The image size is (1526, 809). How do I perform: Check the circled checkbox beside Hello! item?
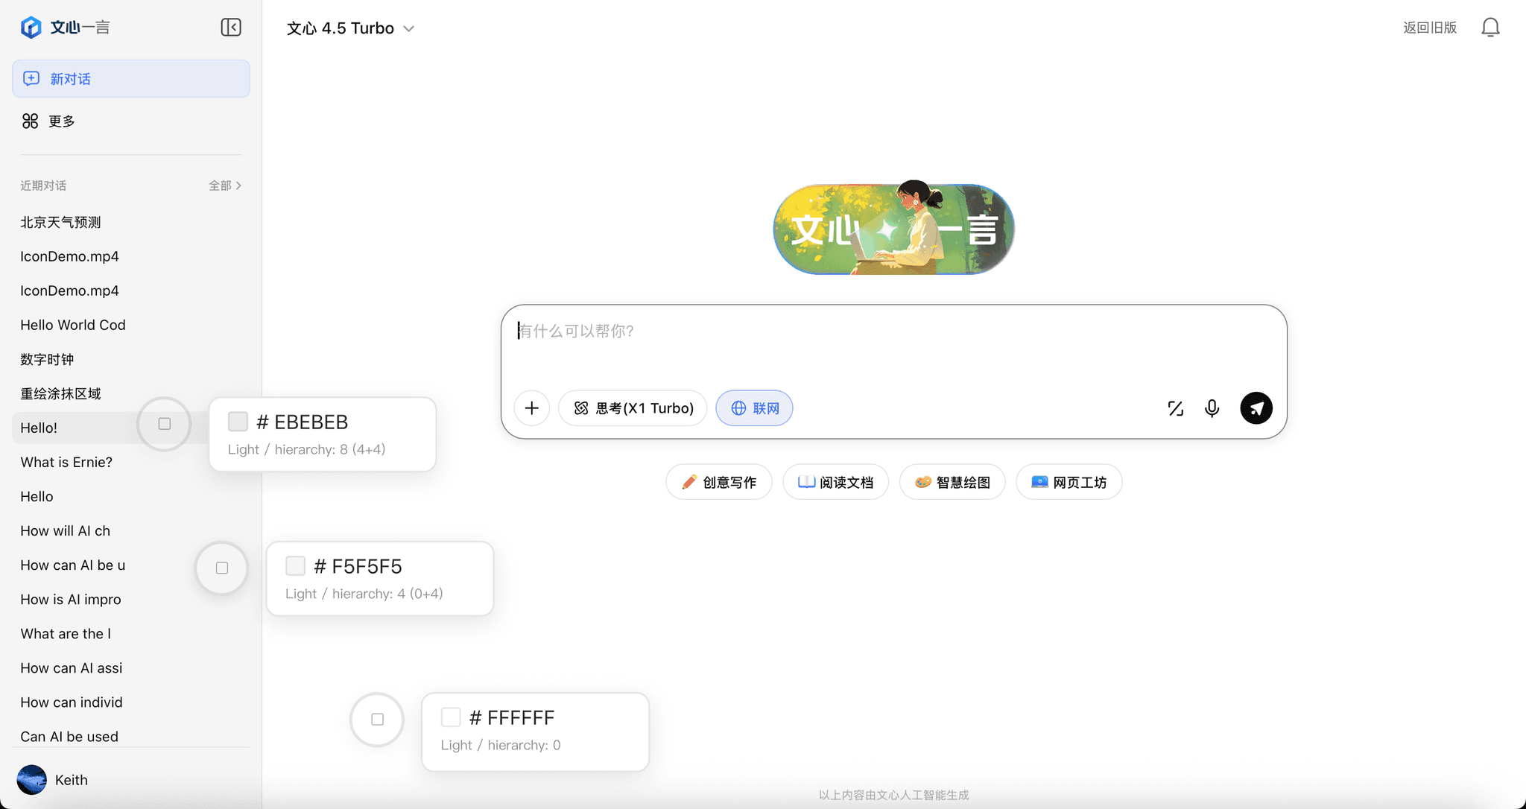pyautogui.click(x=165, y=424)
